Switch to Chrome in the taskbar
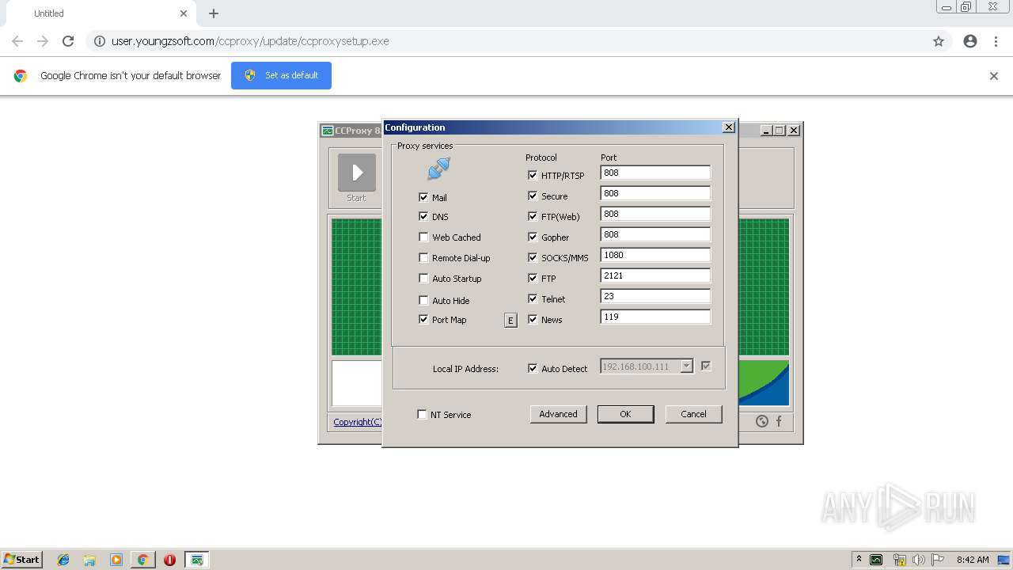 (142, 560)
